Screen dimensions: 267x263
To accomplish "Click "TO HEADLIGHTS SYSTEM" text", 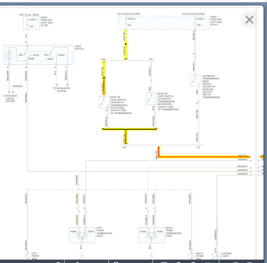I will [61, 90].
